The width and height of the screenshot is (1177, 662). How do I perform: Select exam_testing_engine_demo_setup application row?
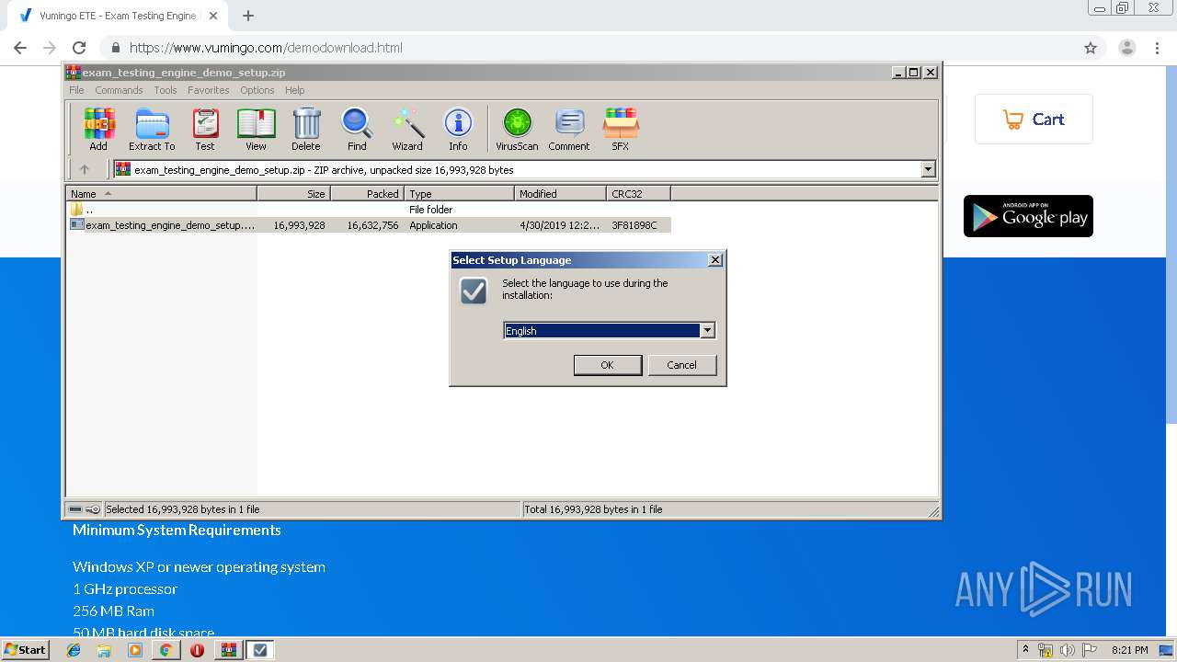click(368, 224)
